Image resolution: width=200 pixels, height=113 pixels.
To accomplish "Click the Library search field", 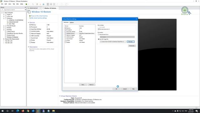I will click(x=13, y=10).
